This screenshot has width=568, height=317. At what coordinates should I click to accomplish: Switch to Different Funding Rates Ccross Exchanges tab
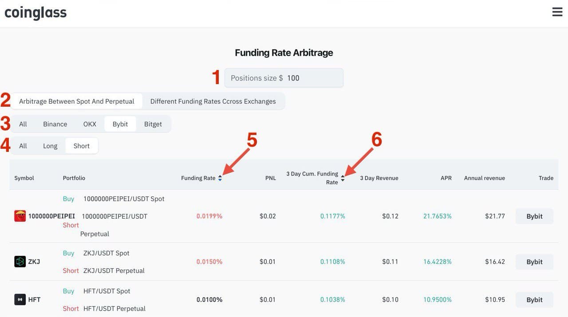coord(213,101)
